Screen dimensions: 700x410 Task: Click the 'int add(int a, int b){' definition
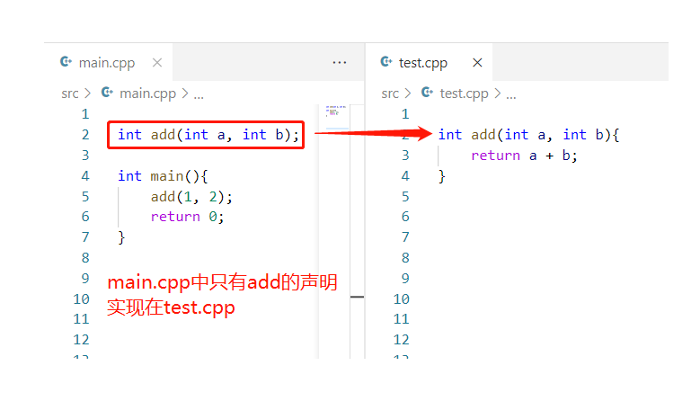528,135
